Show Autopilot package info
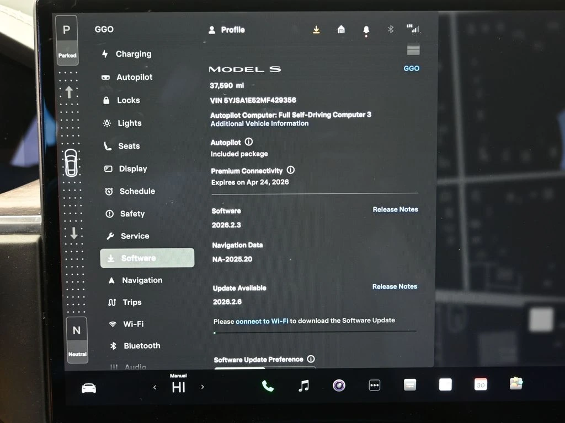The image size is (565, 423). [x=249, y=142]
